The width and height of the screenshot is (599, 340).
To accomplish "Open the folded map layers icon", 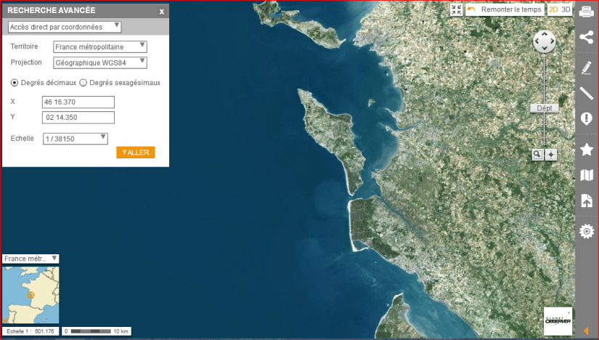I will [x=587, y=175].
